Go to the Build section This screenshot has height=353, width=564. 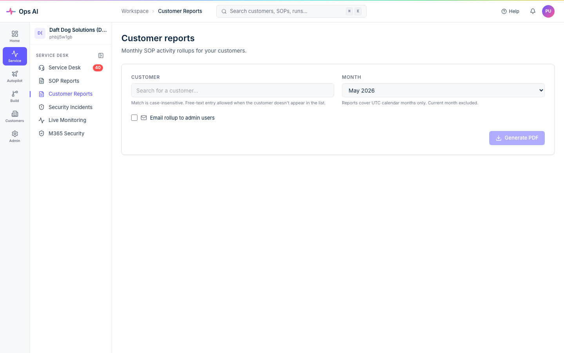(x=15, y=96)
